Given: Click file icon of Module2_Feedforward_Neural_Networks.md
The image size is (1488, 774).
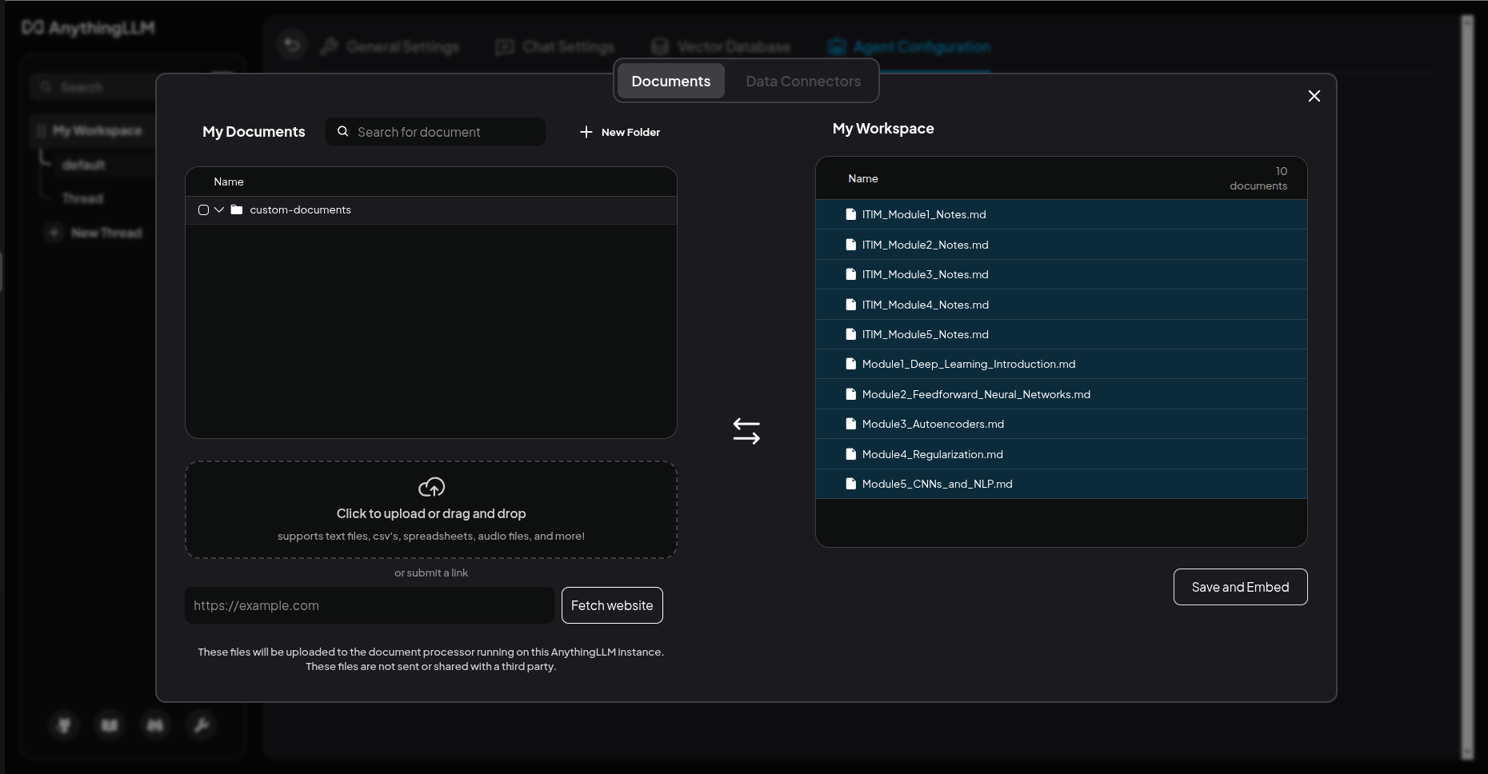Looking at the screenshot, I should 851,394.
